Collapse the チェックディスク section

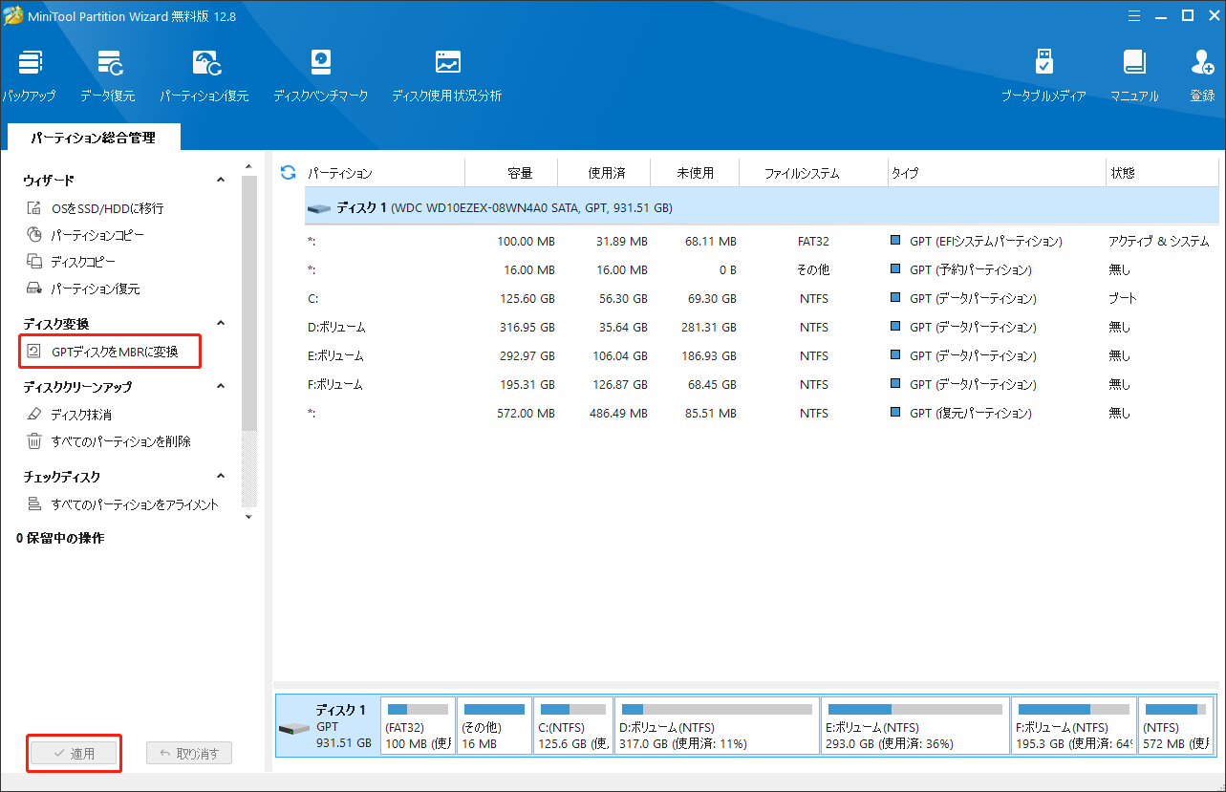pos(221,477)
